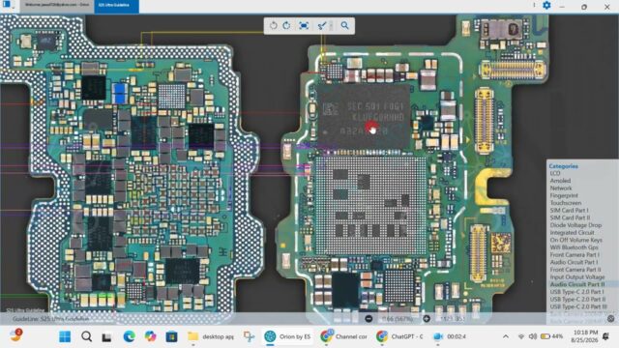This screenshot has height=348, width=619.
Task: Select SIM Card Part II category
Action: click(x=570, y=217)
